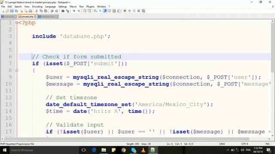Viewport: 275px width, 154px height.
Task: Open the Macro menu
Action: 73,6
